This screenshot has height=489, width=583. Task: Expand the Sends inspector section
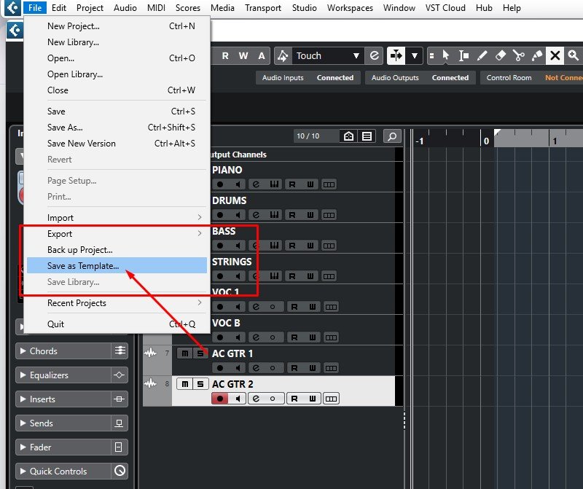pos(23,423)
